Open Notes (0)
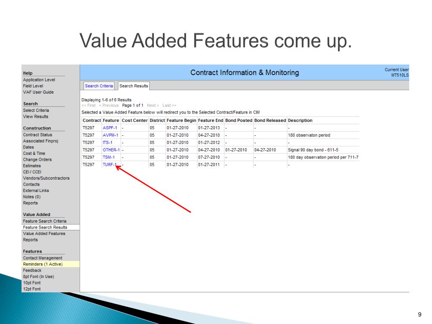The width and height of the screenshot is (432, 324). (x=32, y=197)
